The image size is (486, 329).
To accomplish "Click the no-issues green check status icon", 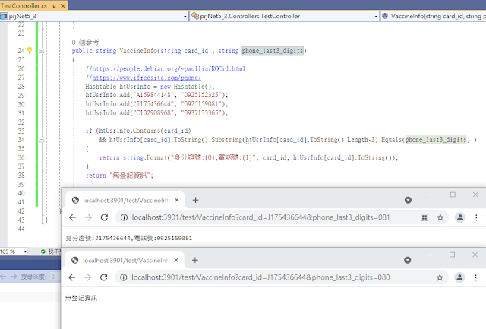I will (x=43, y=251).
